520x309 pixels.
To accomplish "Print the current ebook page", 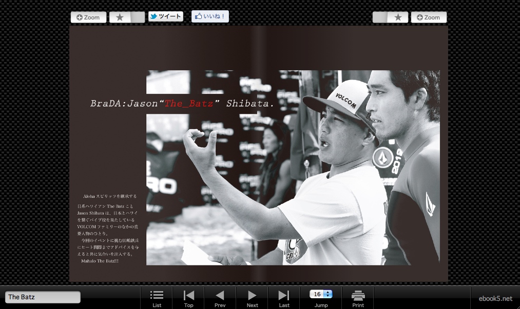I will point(358,298).
